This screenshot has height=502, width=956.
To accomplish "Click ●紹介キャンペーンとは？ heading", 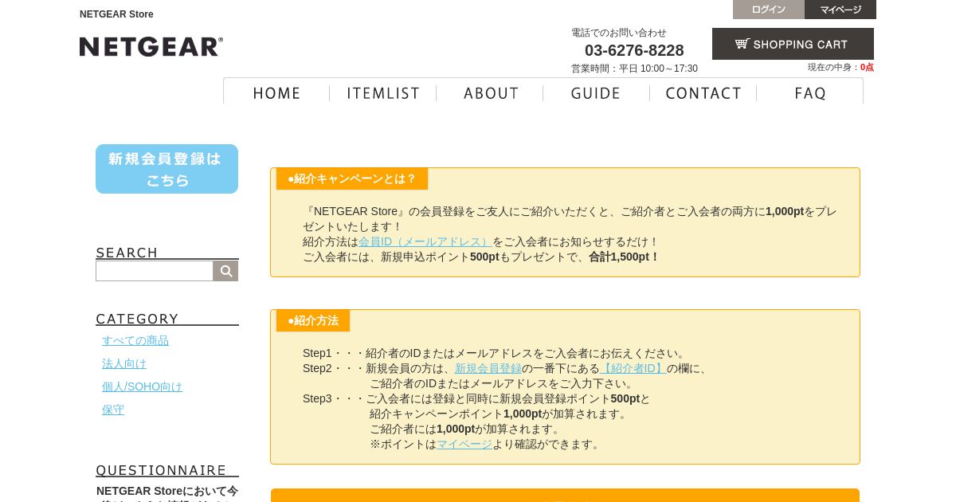I will pos(352,178).
